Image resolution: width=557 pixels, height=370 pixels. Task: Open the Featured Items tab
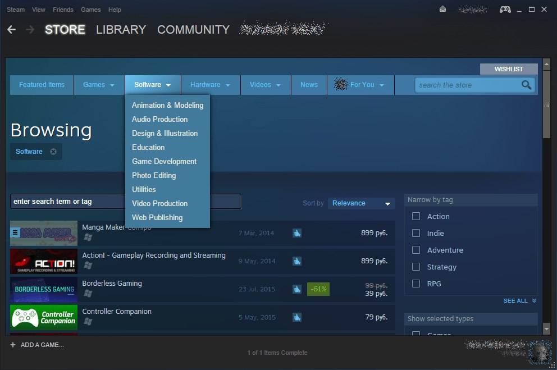click(x=42, y=85)
